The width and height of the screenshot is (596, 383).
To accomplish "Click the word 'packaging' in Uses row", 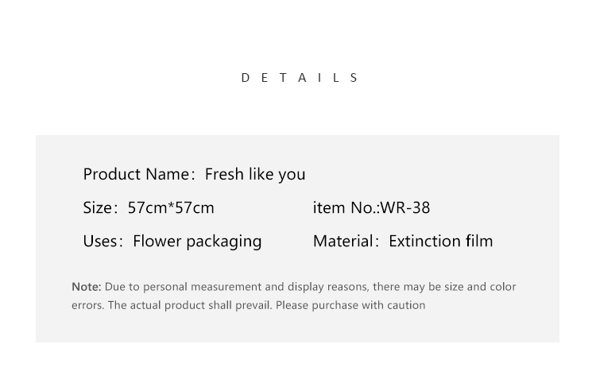I will (x=224, y=242).
